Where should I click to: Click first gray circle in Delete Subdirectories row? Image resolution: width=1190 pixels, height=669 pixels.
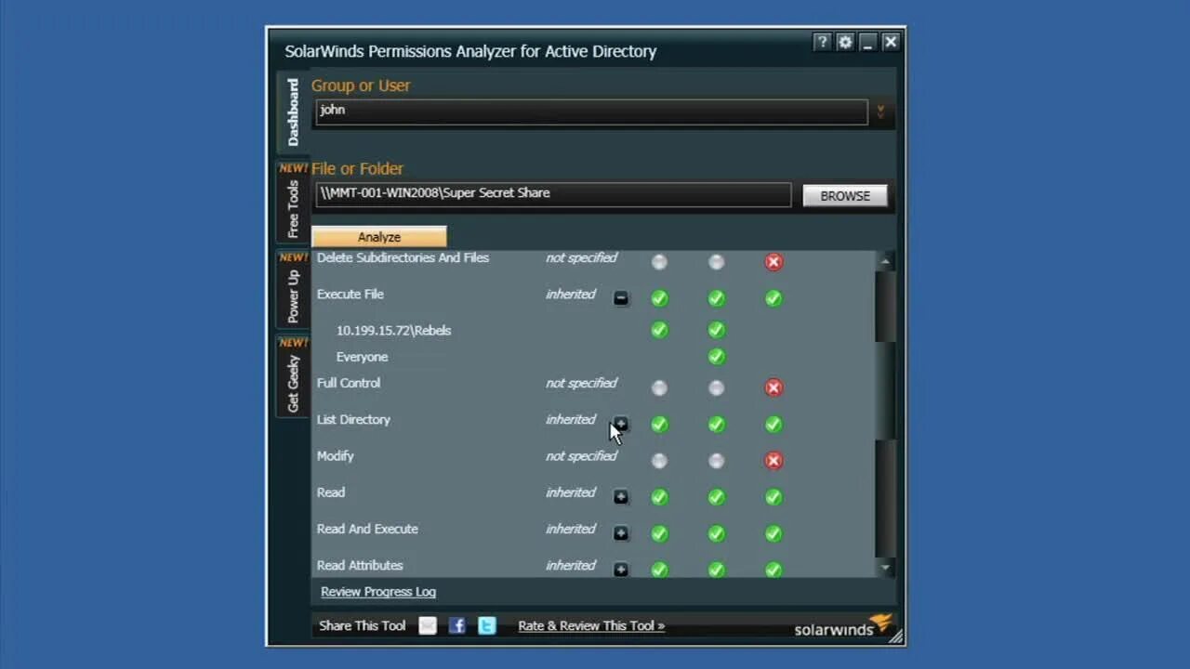pyautogui.click(x=659, y=262)
